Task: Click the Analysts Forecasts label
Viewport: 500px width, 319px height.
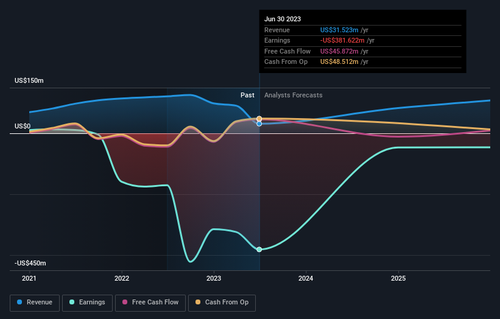Action: (x=294, y=95)
